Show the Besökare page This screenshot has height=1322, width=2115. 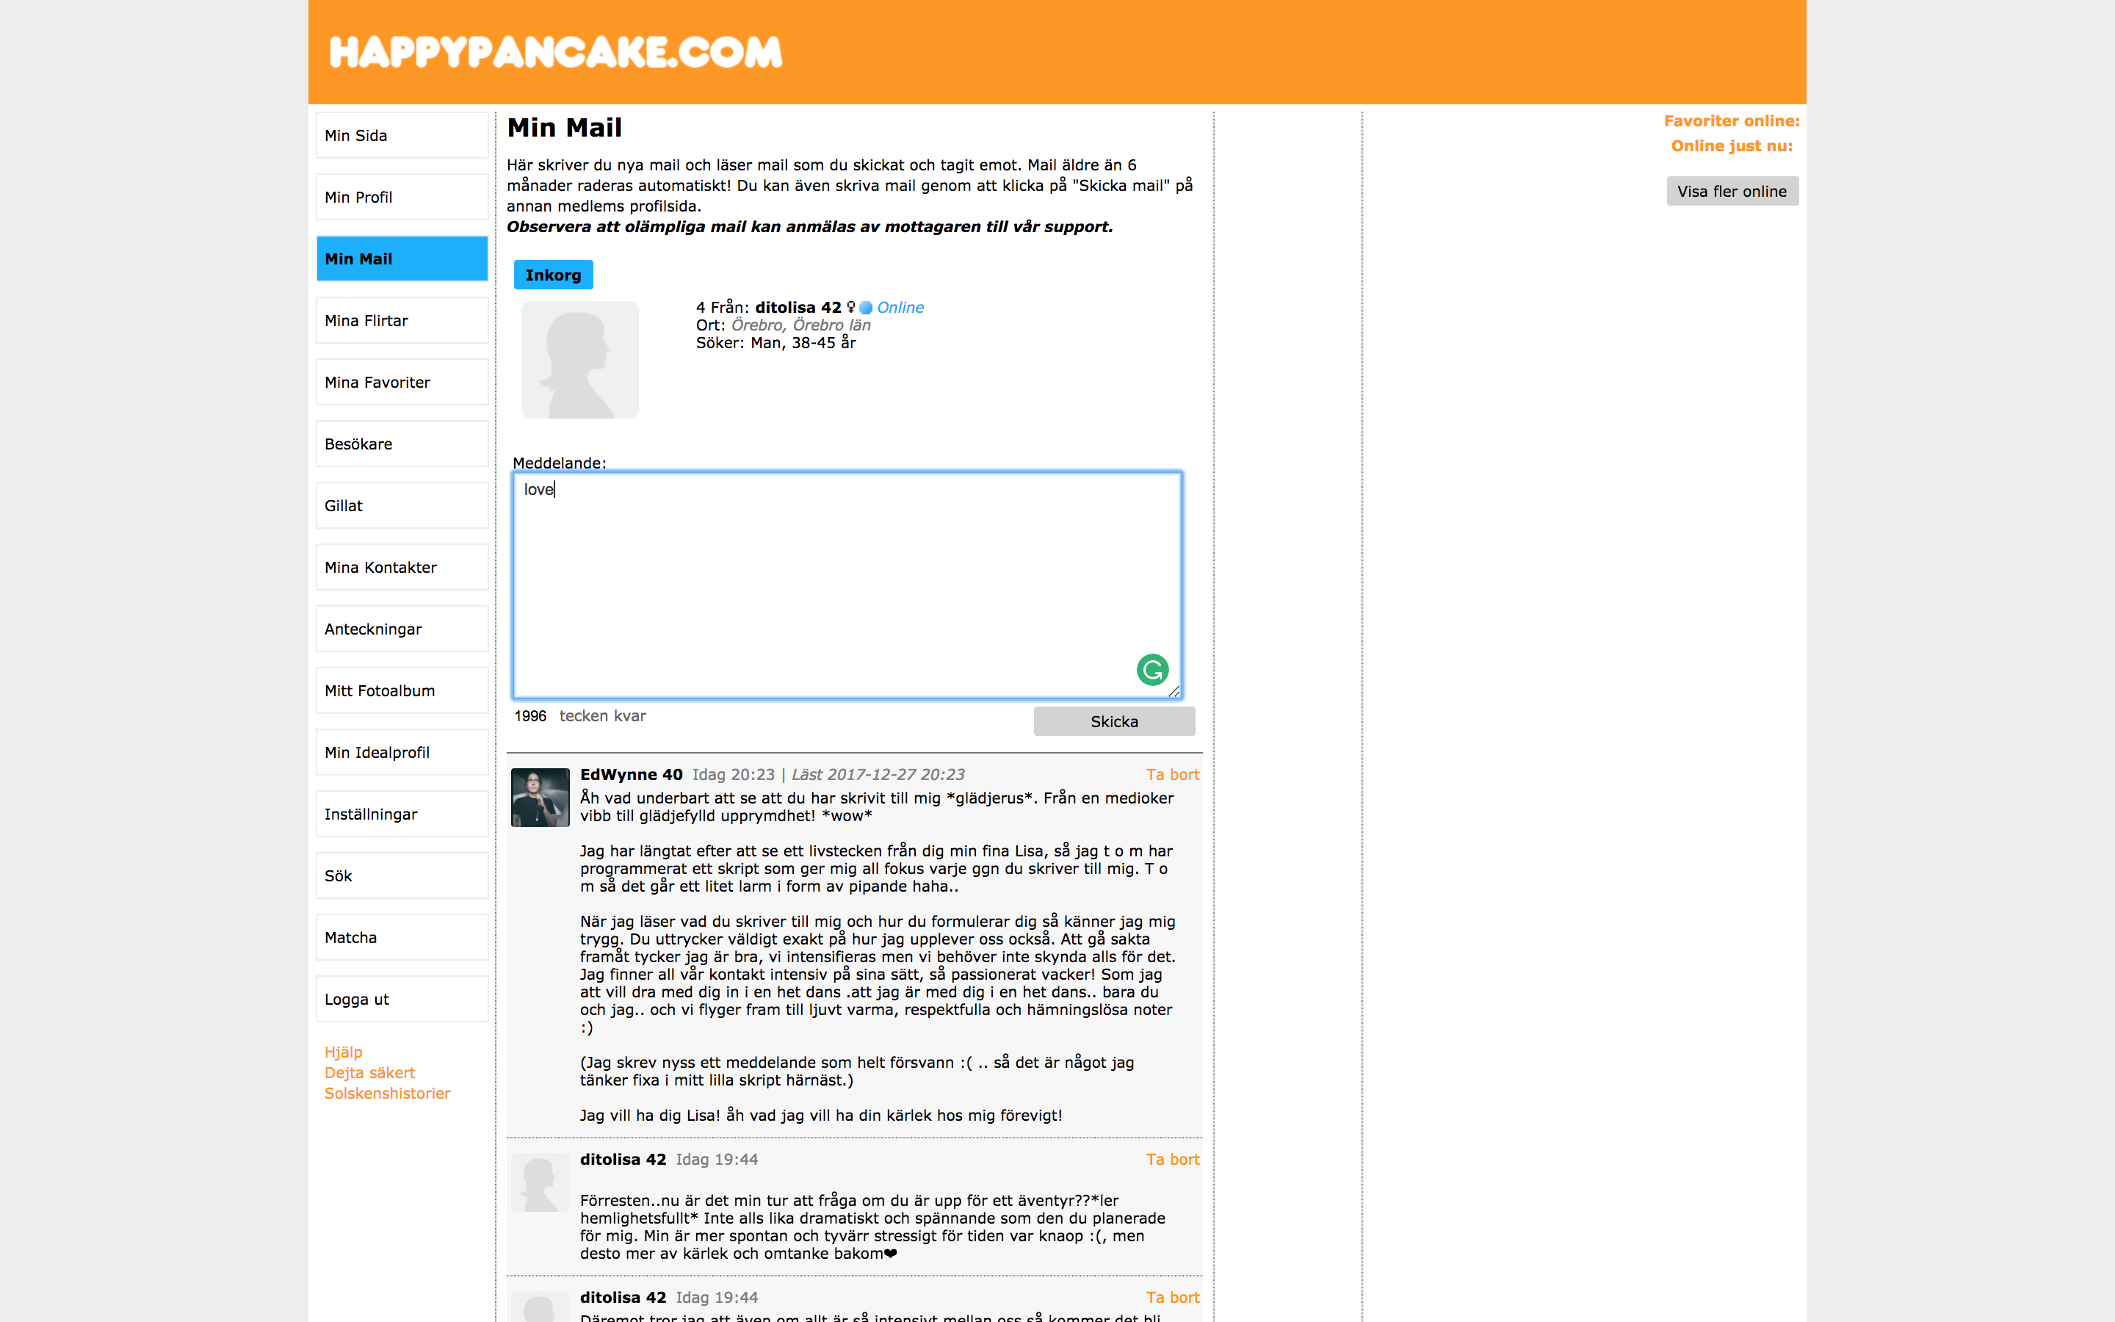coord(402,444)
